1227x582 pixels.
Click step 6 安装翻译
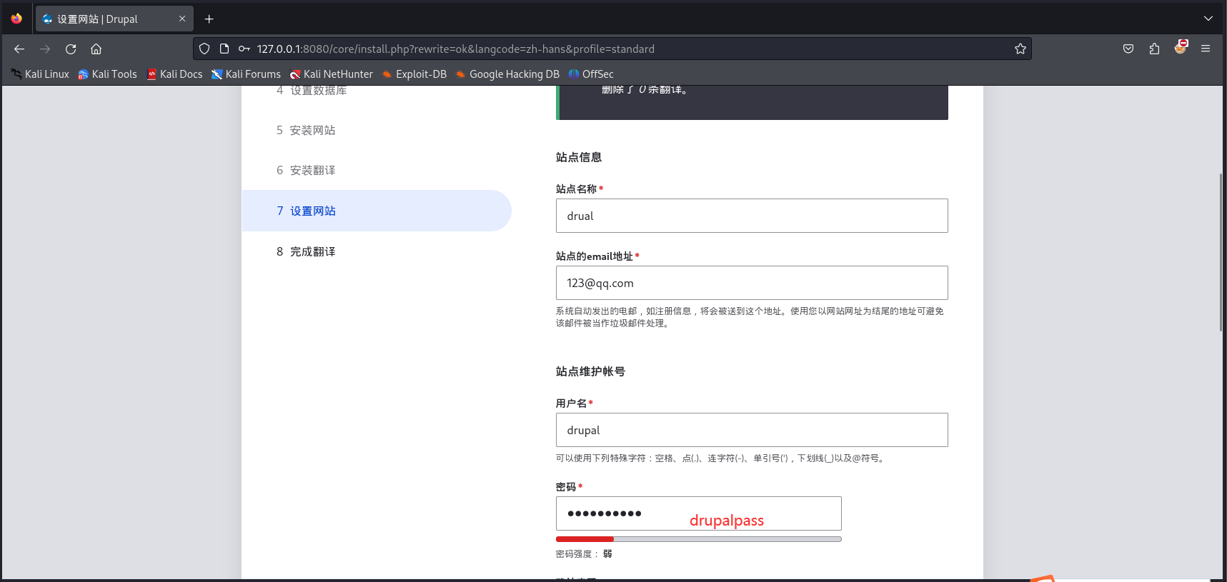pyautogui.click(x=306, y=170)
